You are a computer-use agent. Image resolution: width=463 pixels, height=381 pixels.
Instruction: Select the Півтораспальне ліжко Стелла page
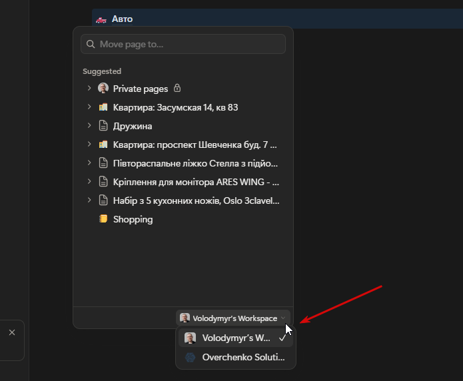coord(195,163)
